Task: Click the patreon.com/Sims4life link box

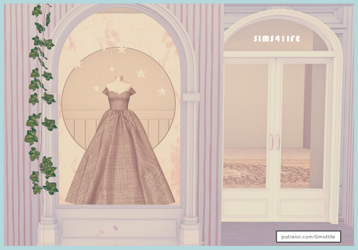Action: [308, 237]
